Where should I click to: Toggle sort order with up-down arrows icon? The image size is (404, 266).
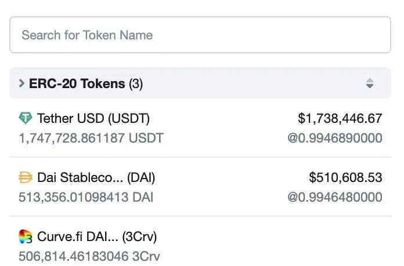click(x=370, y=83)
